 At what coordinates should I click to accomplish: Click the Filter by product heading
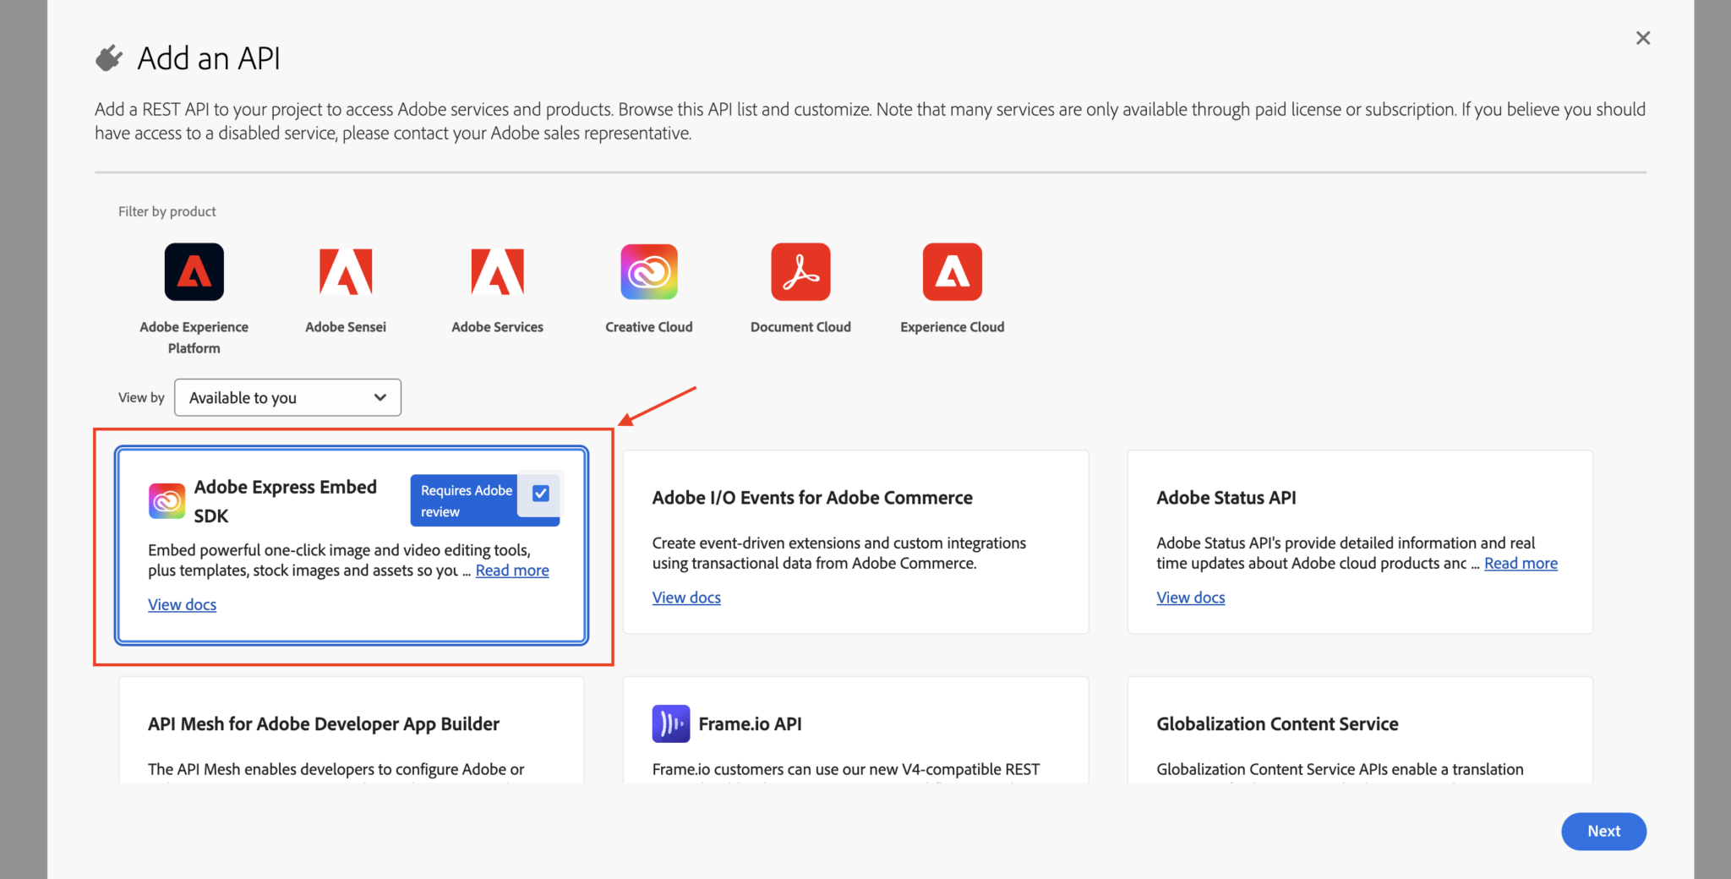167,211
